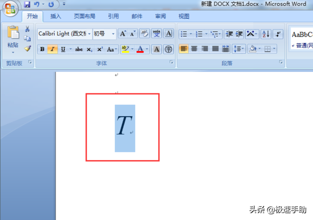Open the change case Aa menu
Screen dimensions: 313x220
click(x=112, y=49)
